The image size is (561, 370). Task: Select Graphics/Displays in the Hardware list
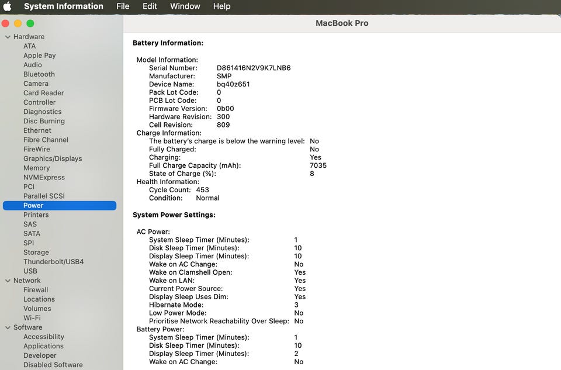(x=53, y=158)
